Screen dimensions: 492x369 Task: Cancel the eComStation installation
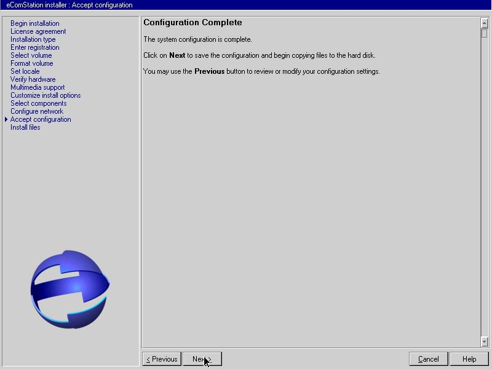[429, 359]
